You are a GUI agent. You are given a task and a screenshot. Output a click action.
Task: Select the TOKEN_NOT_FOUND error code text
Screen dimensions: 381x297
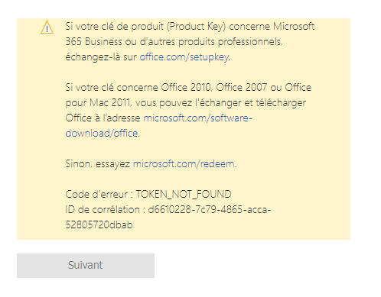tap(184, 195)
